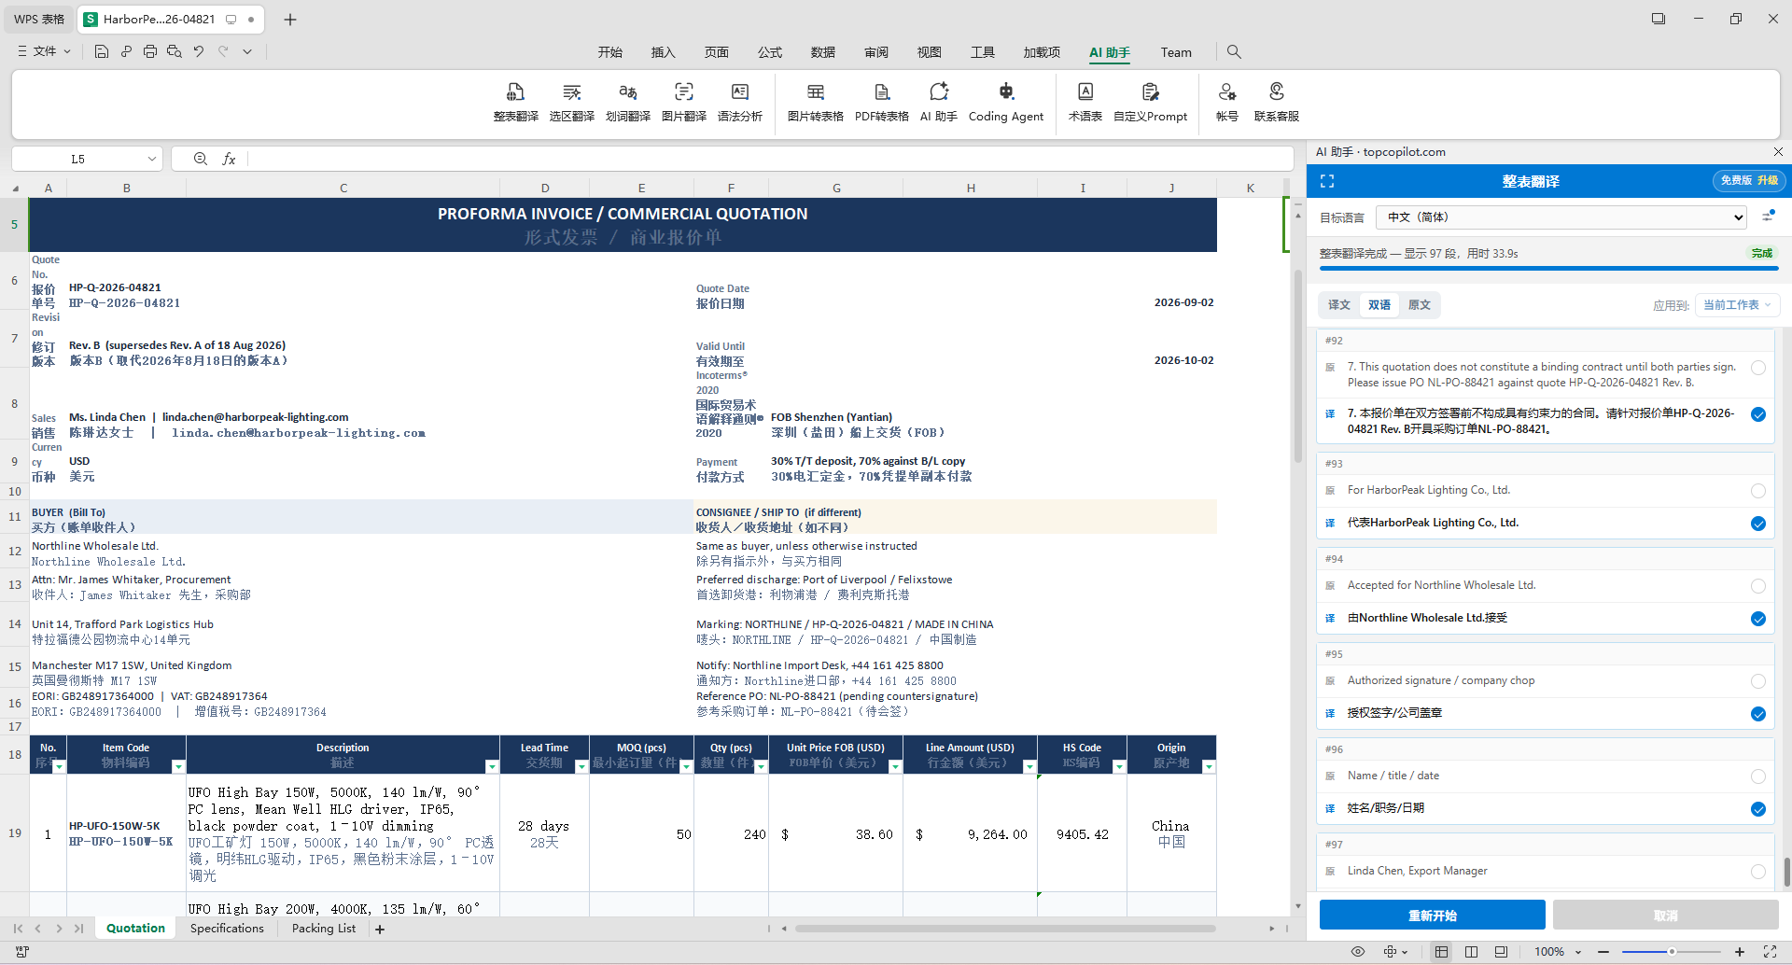Click the 整表翻译 ribbon icon
The height and width of the screenshot is (965, 1792).
coord(515,102)
